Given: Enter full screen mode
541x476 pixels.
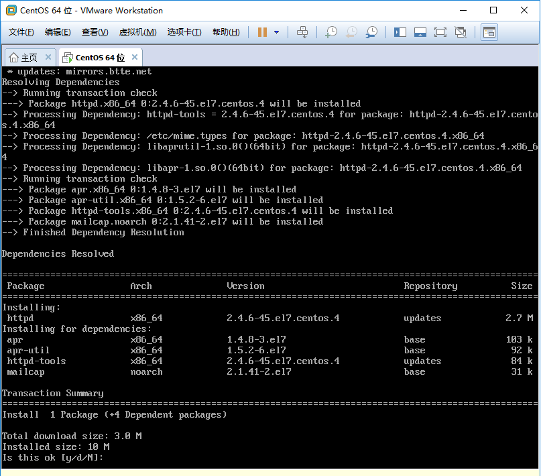Looking at the screenshot, I should (x=440, y=32).
